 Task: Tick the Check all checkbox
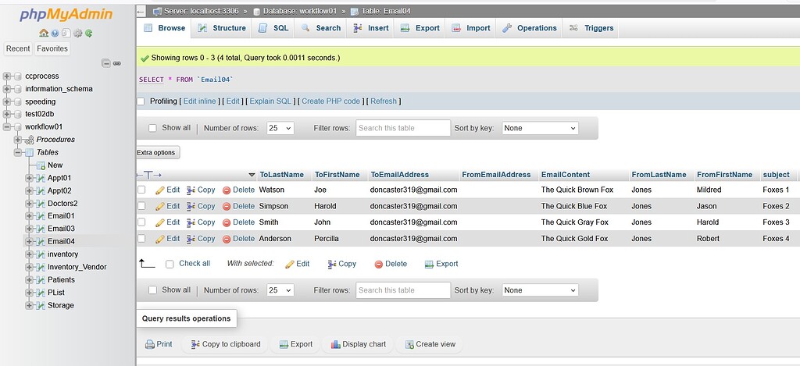(x=170, y=264)
